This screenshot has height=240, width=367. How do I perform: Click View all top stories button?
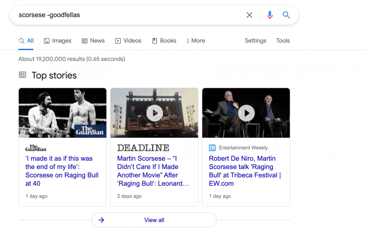[154, 220]
